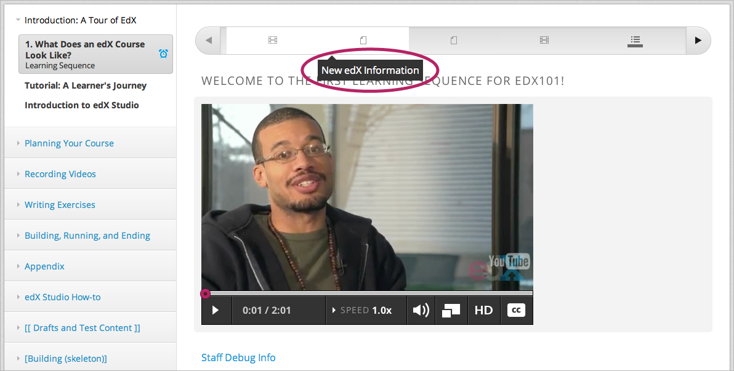Play the video
Screen dimensions: 734x371
pos(216,310)
